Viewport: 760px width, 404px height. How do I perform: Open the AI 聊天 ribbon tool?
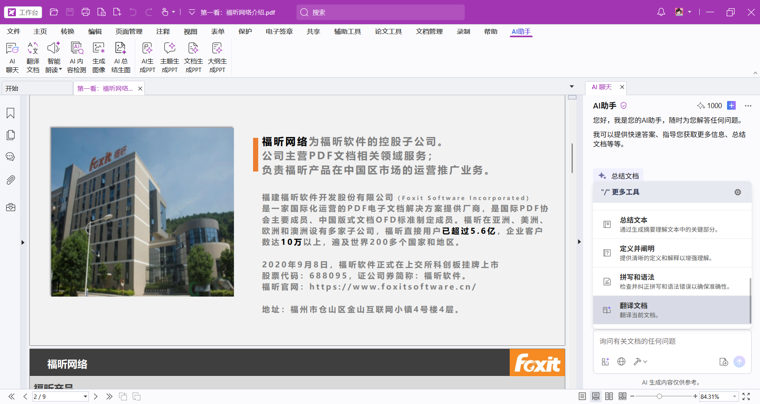[12, 58]
